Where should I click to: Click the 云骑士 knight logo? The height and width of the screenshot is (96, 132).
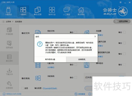point(123,11)
